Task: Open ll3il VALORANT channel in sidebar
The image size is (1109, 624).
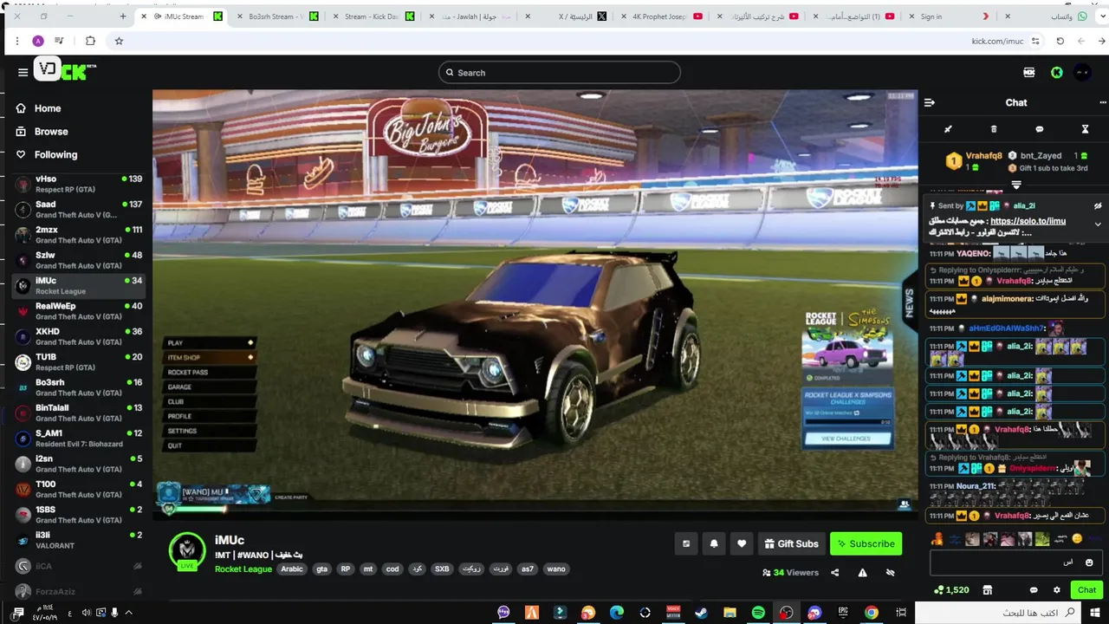Action: [x=78, y=540]
